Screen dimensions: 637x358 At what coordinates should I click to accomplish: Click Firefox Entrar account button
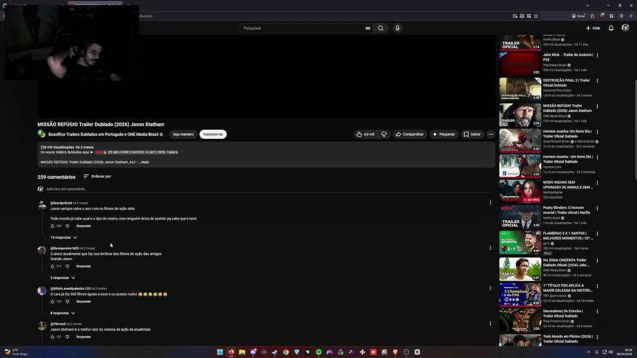click(578, 16)
